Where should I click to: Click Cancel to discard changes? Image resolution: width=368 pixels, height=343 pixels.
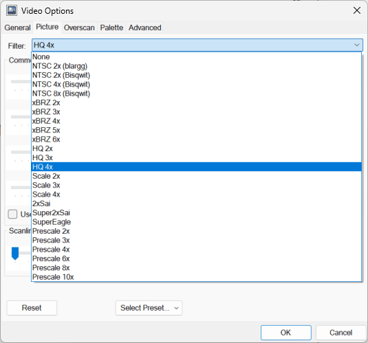point(340,333)
